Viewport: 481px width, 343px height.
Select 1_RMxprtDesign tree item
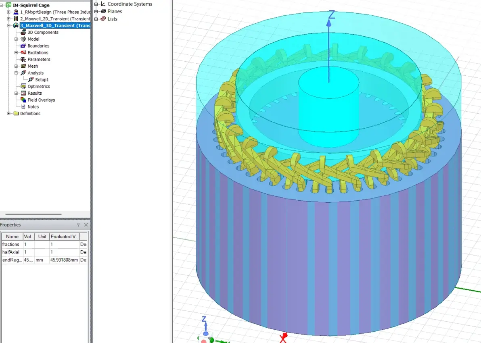(55, 12)
